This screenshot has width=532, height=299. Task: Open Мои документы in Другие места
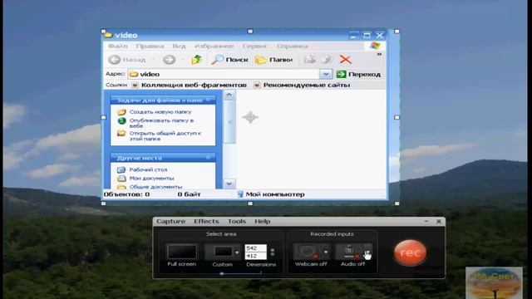[145, 178]
